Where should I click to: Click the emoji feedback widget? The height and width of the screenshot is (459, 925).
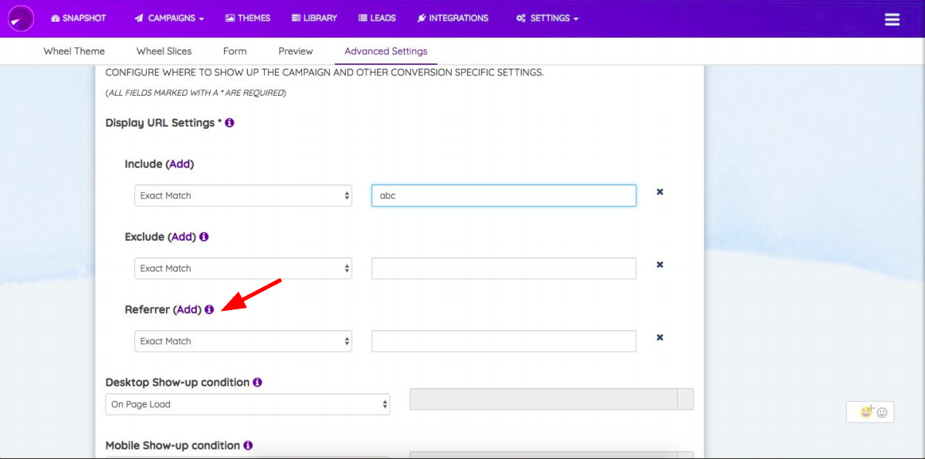pyautogui.click(x=870, y=412)
